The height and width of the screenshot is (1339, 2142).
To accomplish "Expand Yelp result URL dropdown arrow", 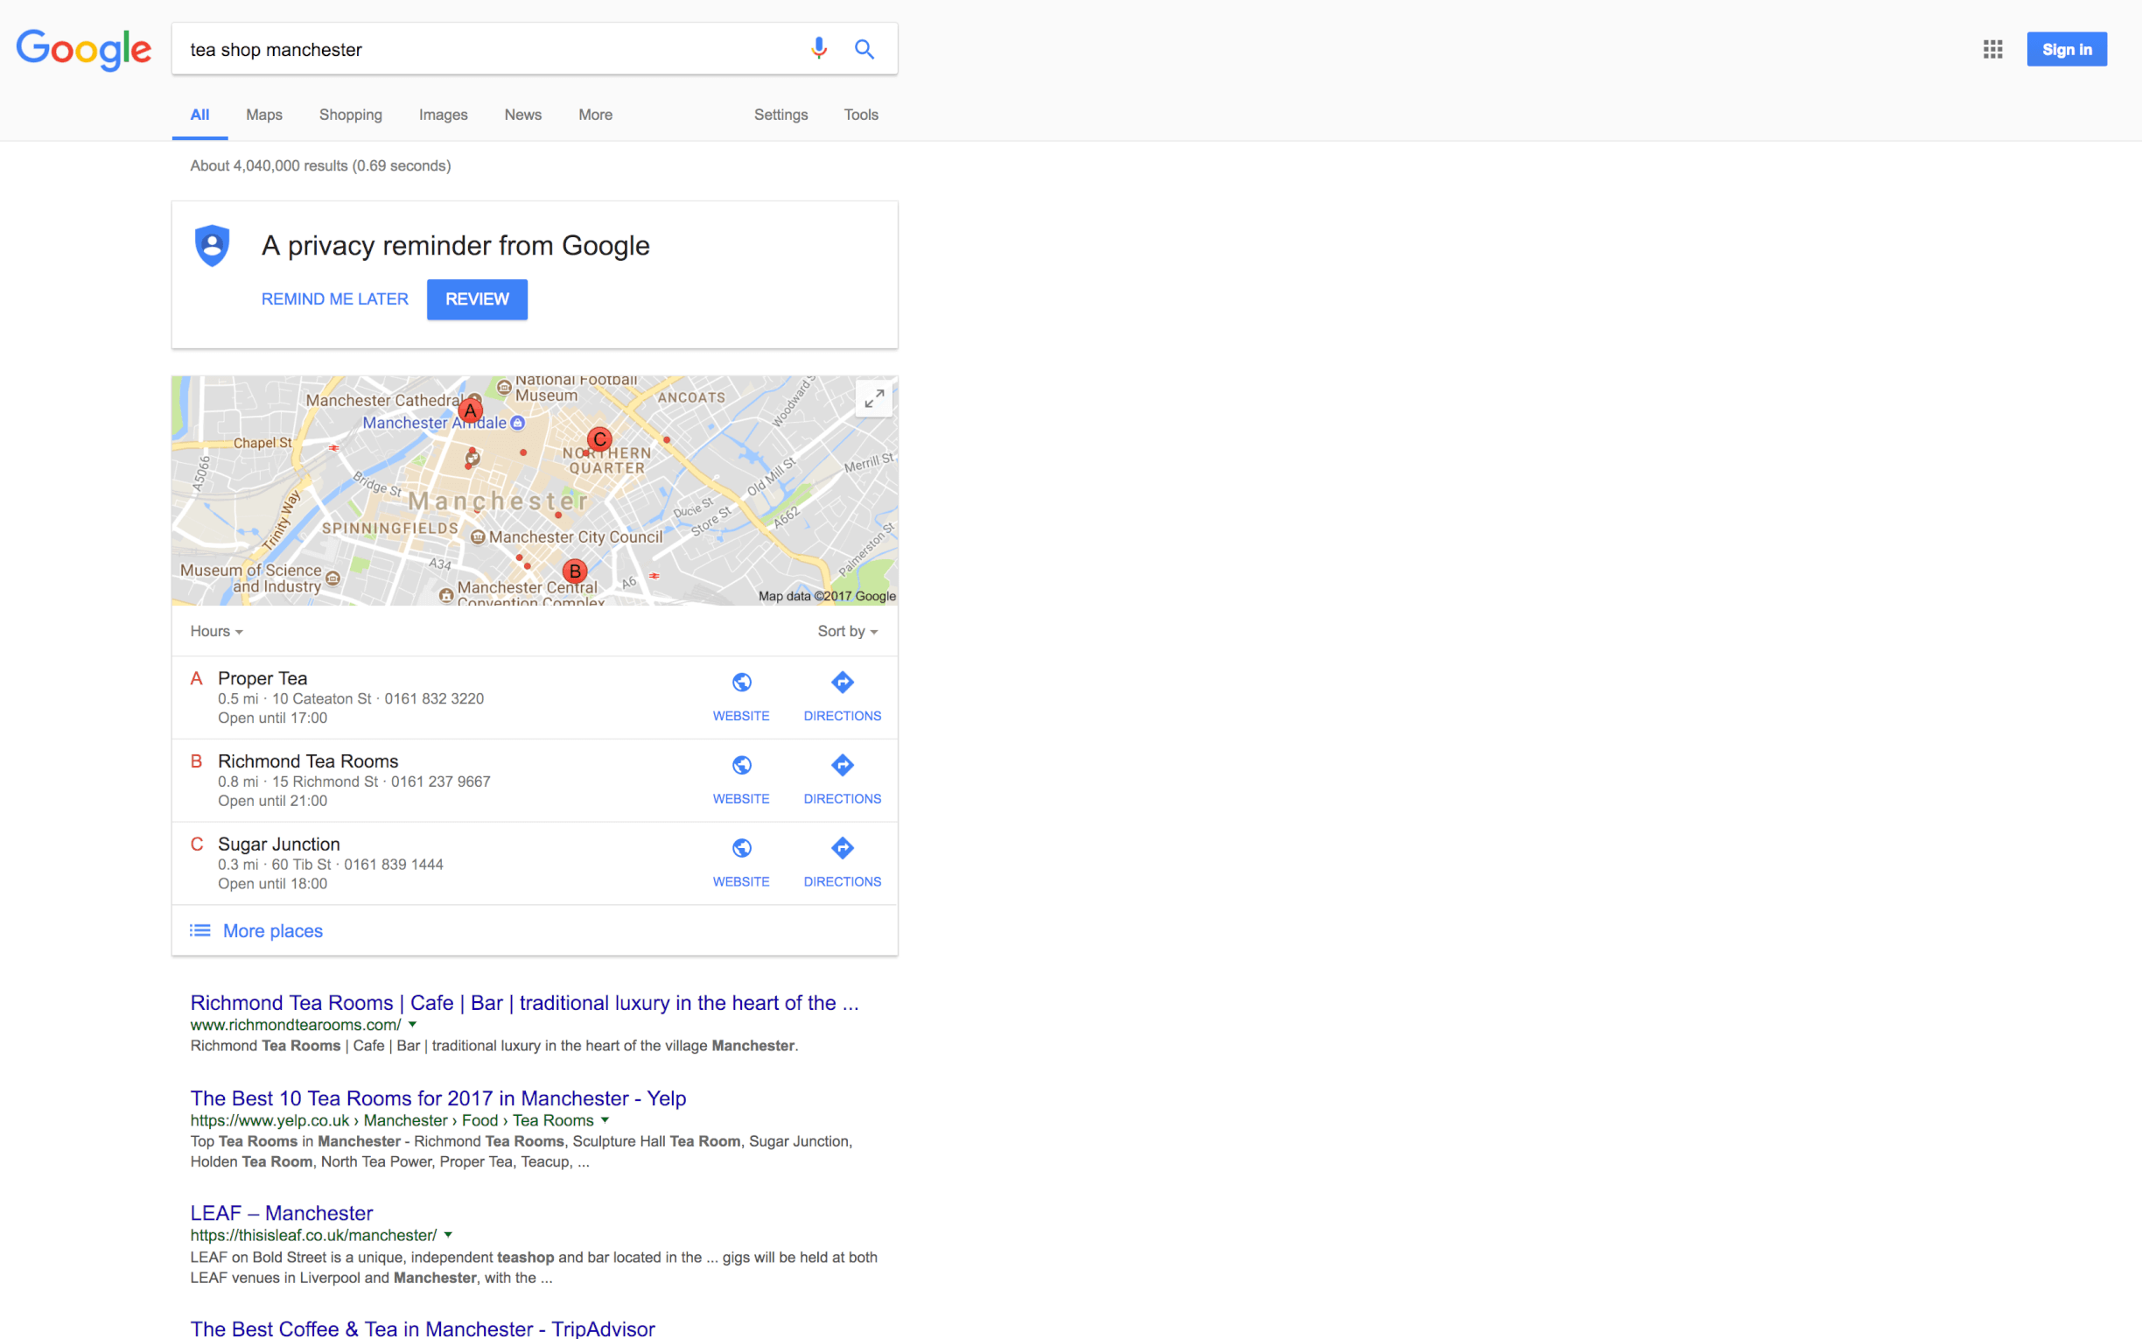I will (x=605, y=1119).
